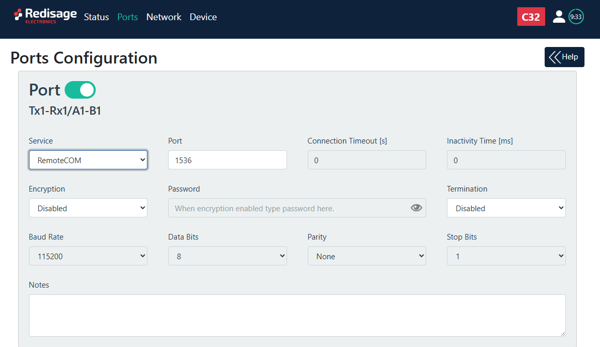Open the Data Bits dropdown

click(227, 256)
